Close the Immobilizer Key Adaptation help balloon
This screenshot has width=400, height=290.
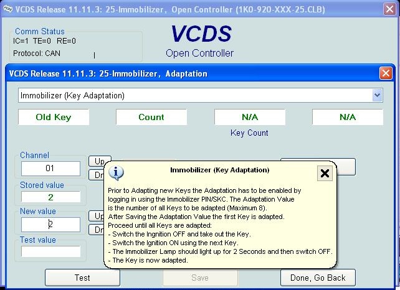click(325, 173)
